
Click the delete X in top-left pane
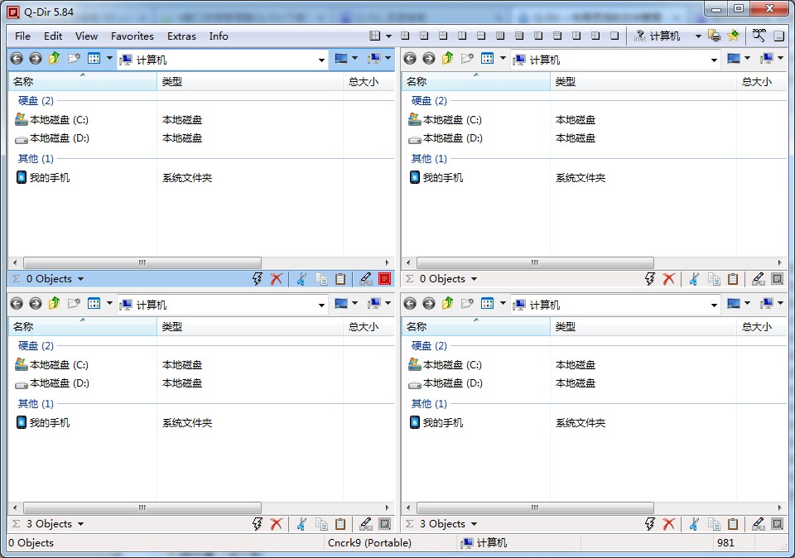(x=277, y=279)
